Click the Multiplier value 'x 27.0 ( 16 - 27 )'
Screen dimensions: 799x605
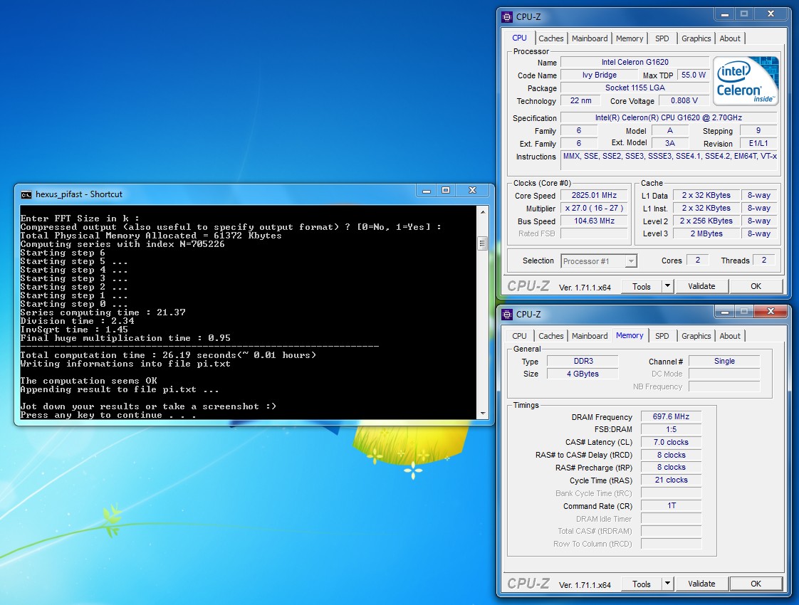tap(594, 209)
